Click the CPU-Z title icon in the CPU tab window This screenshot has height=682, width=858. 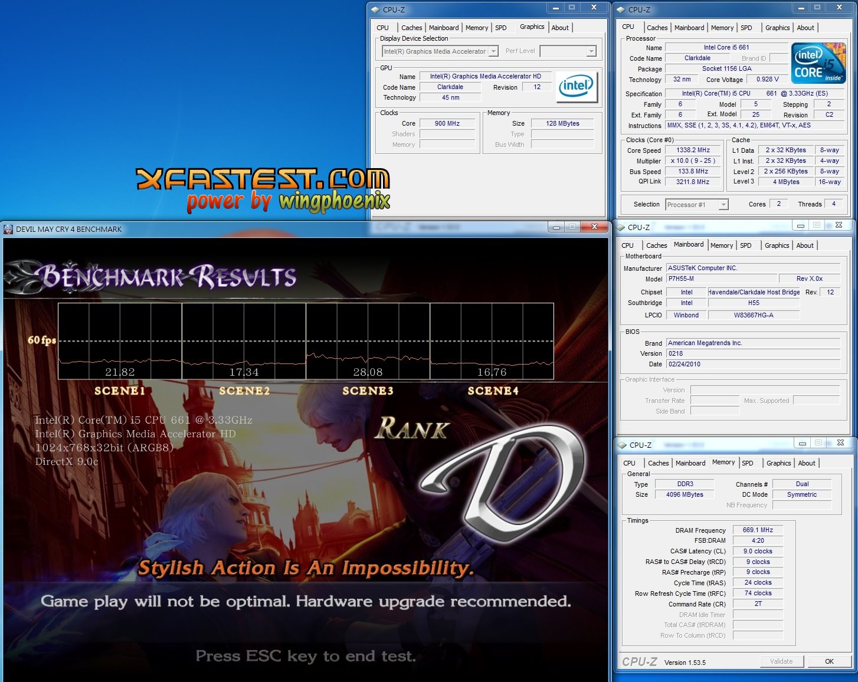pyautogui.click(x=621, y=9)
